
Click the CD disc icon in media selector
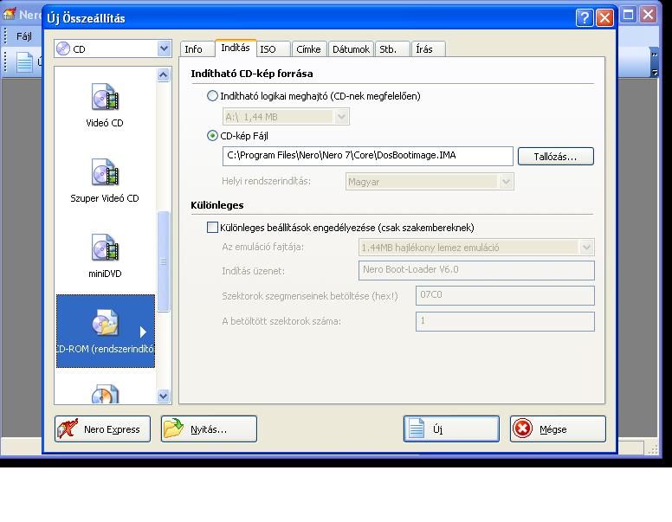[x=63, y=48]
